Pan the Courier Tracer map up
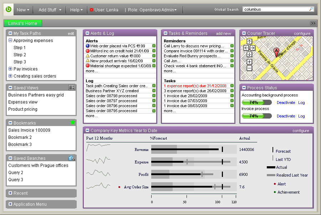The width and height of the screenshot is (321, 215). point(249,42)
